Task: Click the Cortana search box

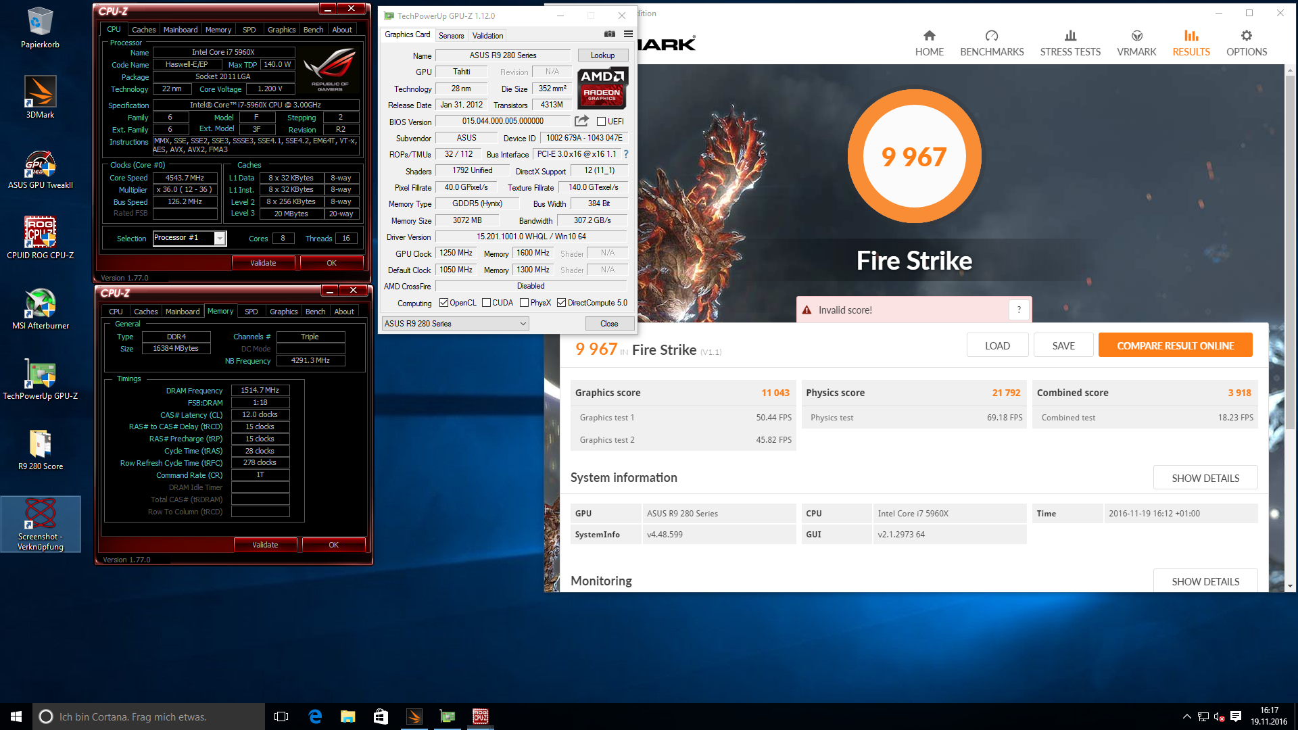Action: click(x=149, y=716)
